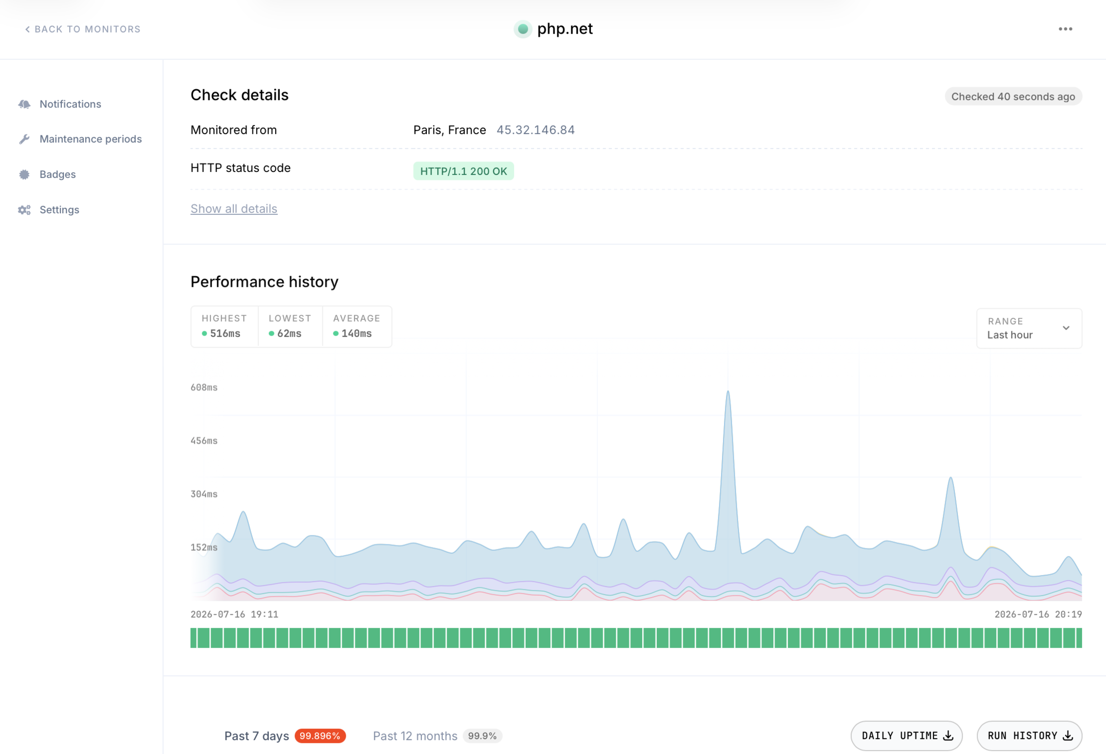Click the back chevron icon before Back to Monitors
1106x754 pixels.
click(x=27, y=29)
